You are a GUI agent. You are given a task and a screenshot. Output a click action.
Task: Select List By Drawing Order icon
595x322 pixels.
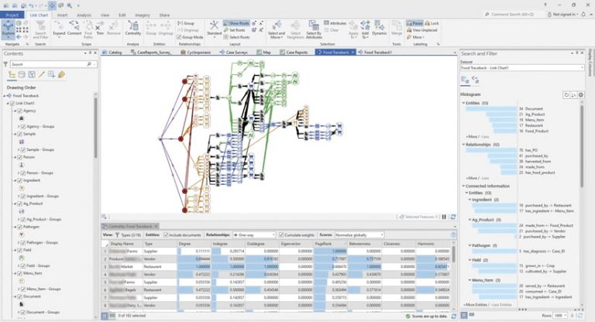[12, 75]
